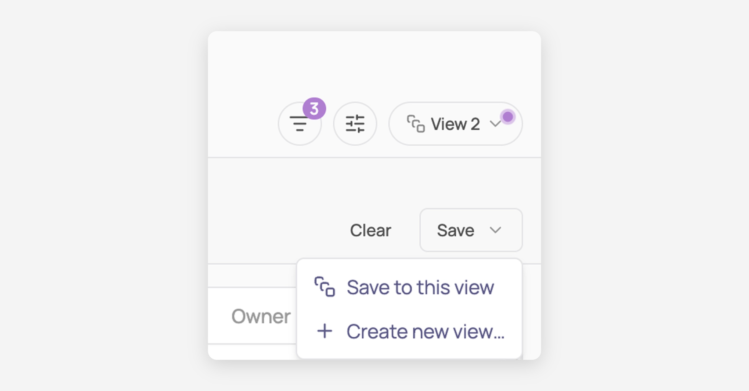Click the Save button label
Screen dimensions: 749x391
click(455, 230)
